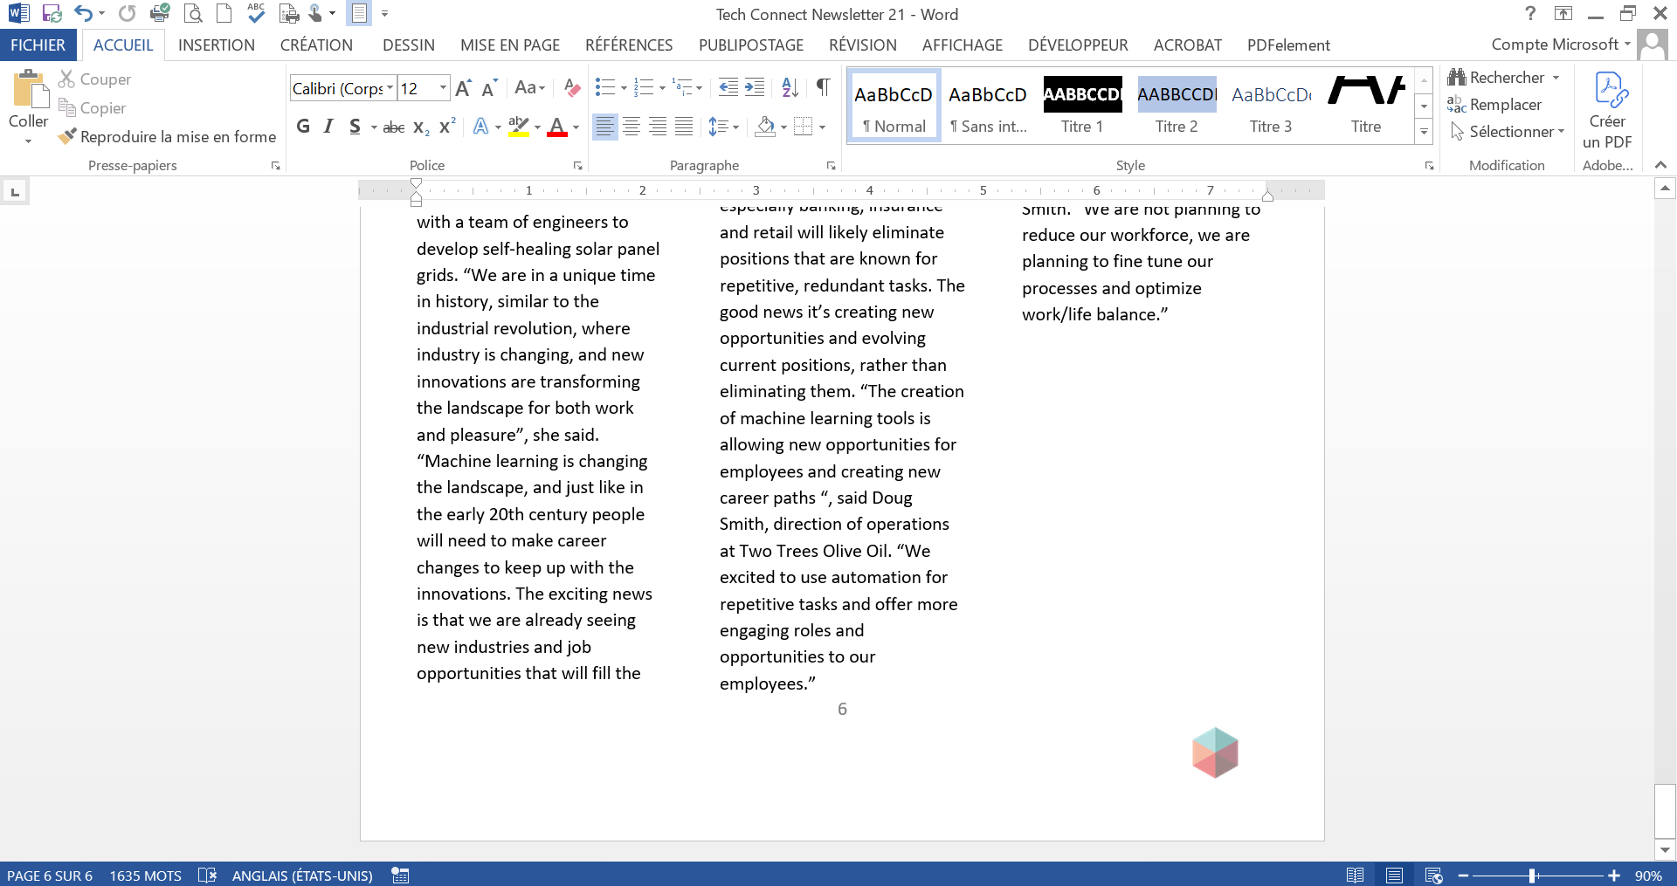Image resolution: width=1677 pixels, height=886 pixels.
Task: Save the document with the quick-access icon
Action: (52, 13)
